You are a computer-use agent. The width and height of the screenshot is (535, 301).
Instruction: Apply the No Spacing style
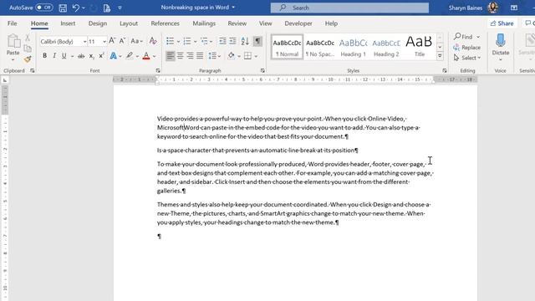320,47
